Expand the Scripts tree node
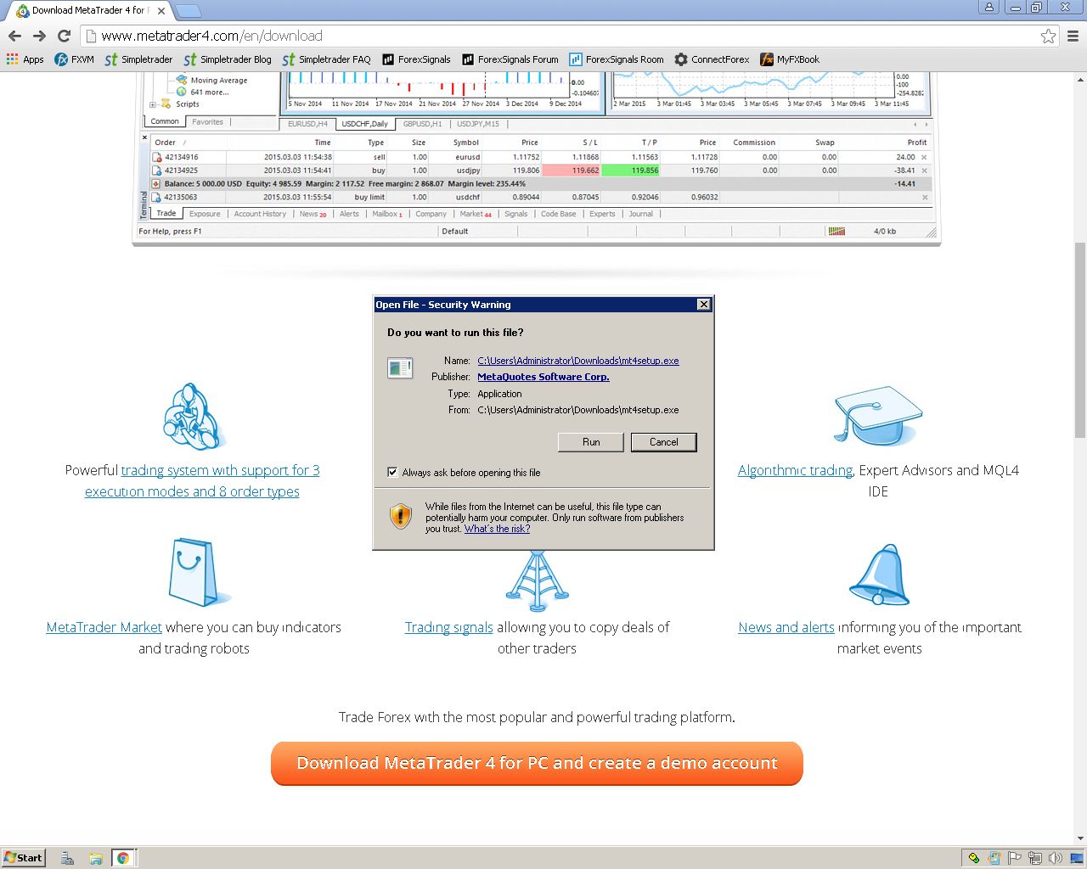 tap(153, 104)
